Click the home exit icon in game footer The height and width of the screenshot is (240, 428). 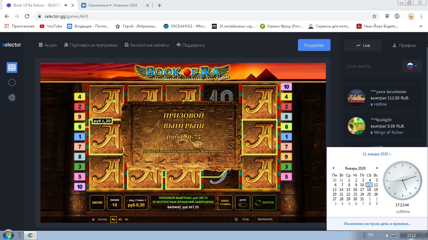point(93,219)
